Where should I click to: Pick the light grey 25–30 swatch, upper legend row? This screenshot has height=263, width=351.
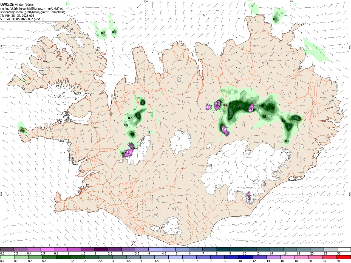click(x=330, y=250)
